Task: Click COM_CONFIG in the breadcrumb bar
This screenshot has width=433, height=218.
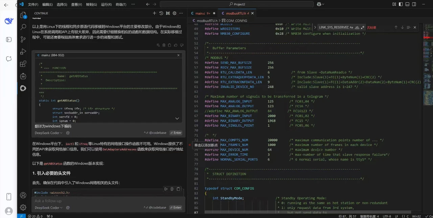Action: (236, 21)
